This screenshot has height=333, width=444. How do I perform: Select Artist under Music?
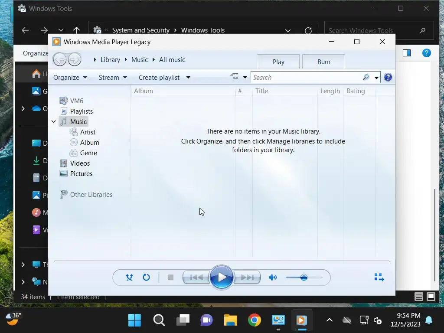click(x=82, y=132)
